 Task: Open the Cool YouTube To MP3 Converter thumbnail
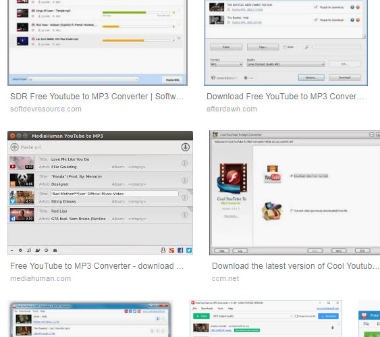(x=295, y=193)
